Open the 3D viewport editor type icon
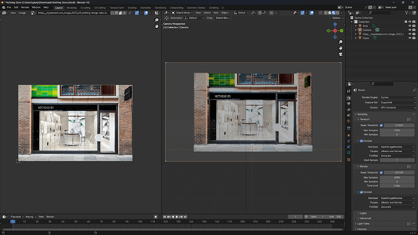Viewport: 418px width, 235px height. coord(167,13)
